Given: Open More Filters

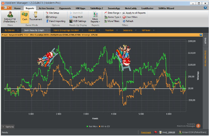Looking at the screenshot, I should (x=112, y=21).
